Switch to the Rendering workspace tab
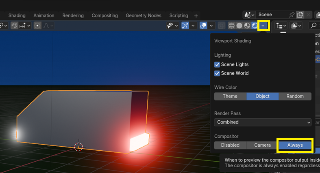Screen dimensions: 320x173 (x=73, y=16)
